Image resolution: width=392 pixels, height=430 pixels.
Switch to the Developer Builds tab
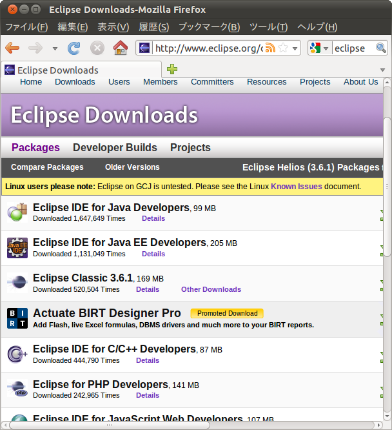coord(115,148)
